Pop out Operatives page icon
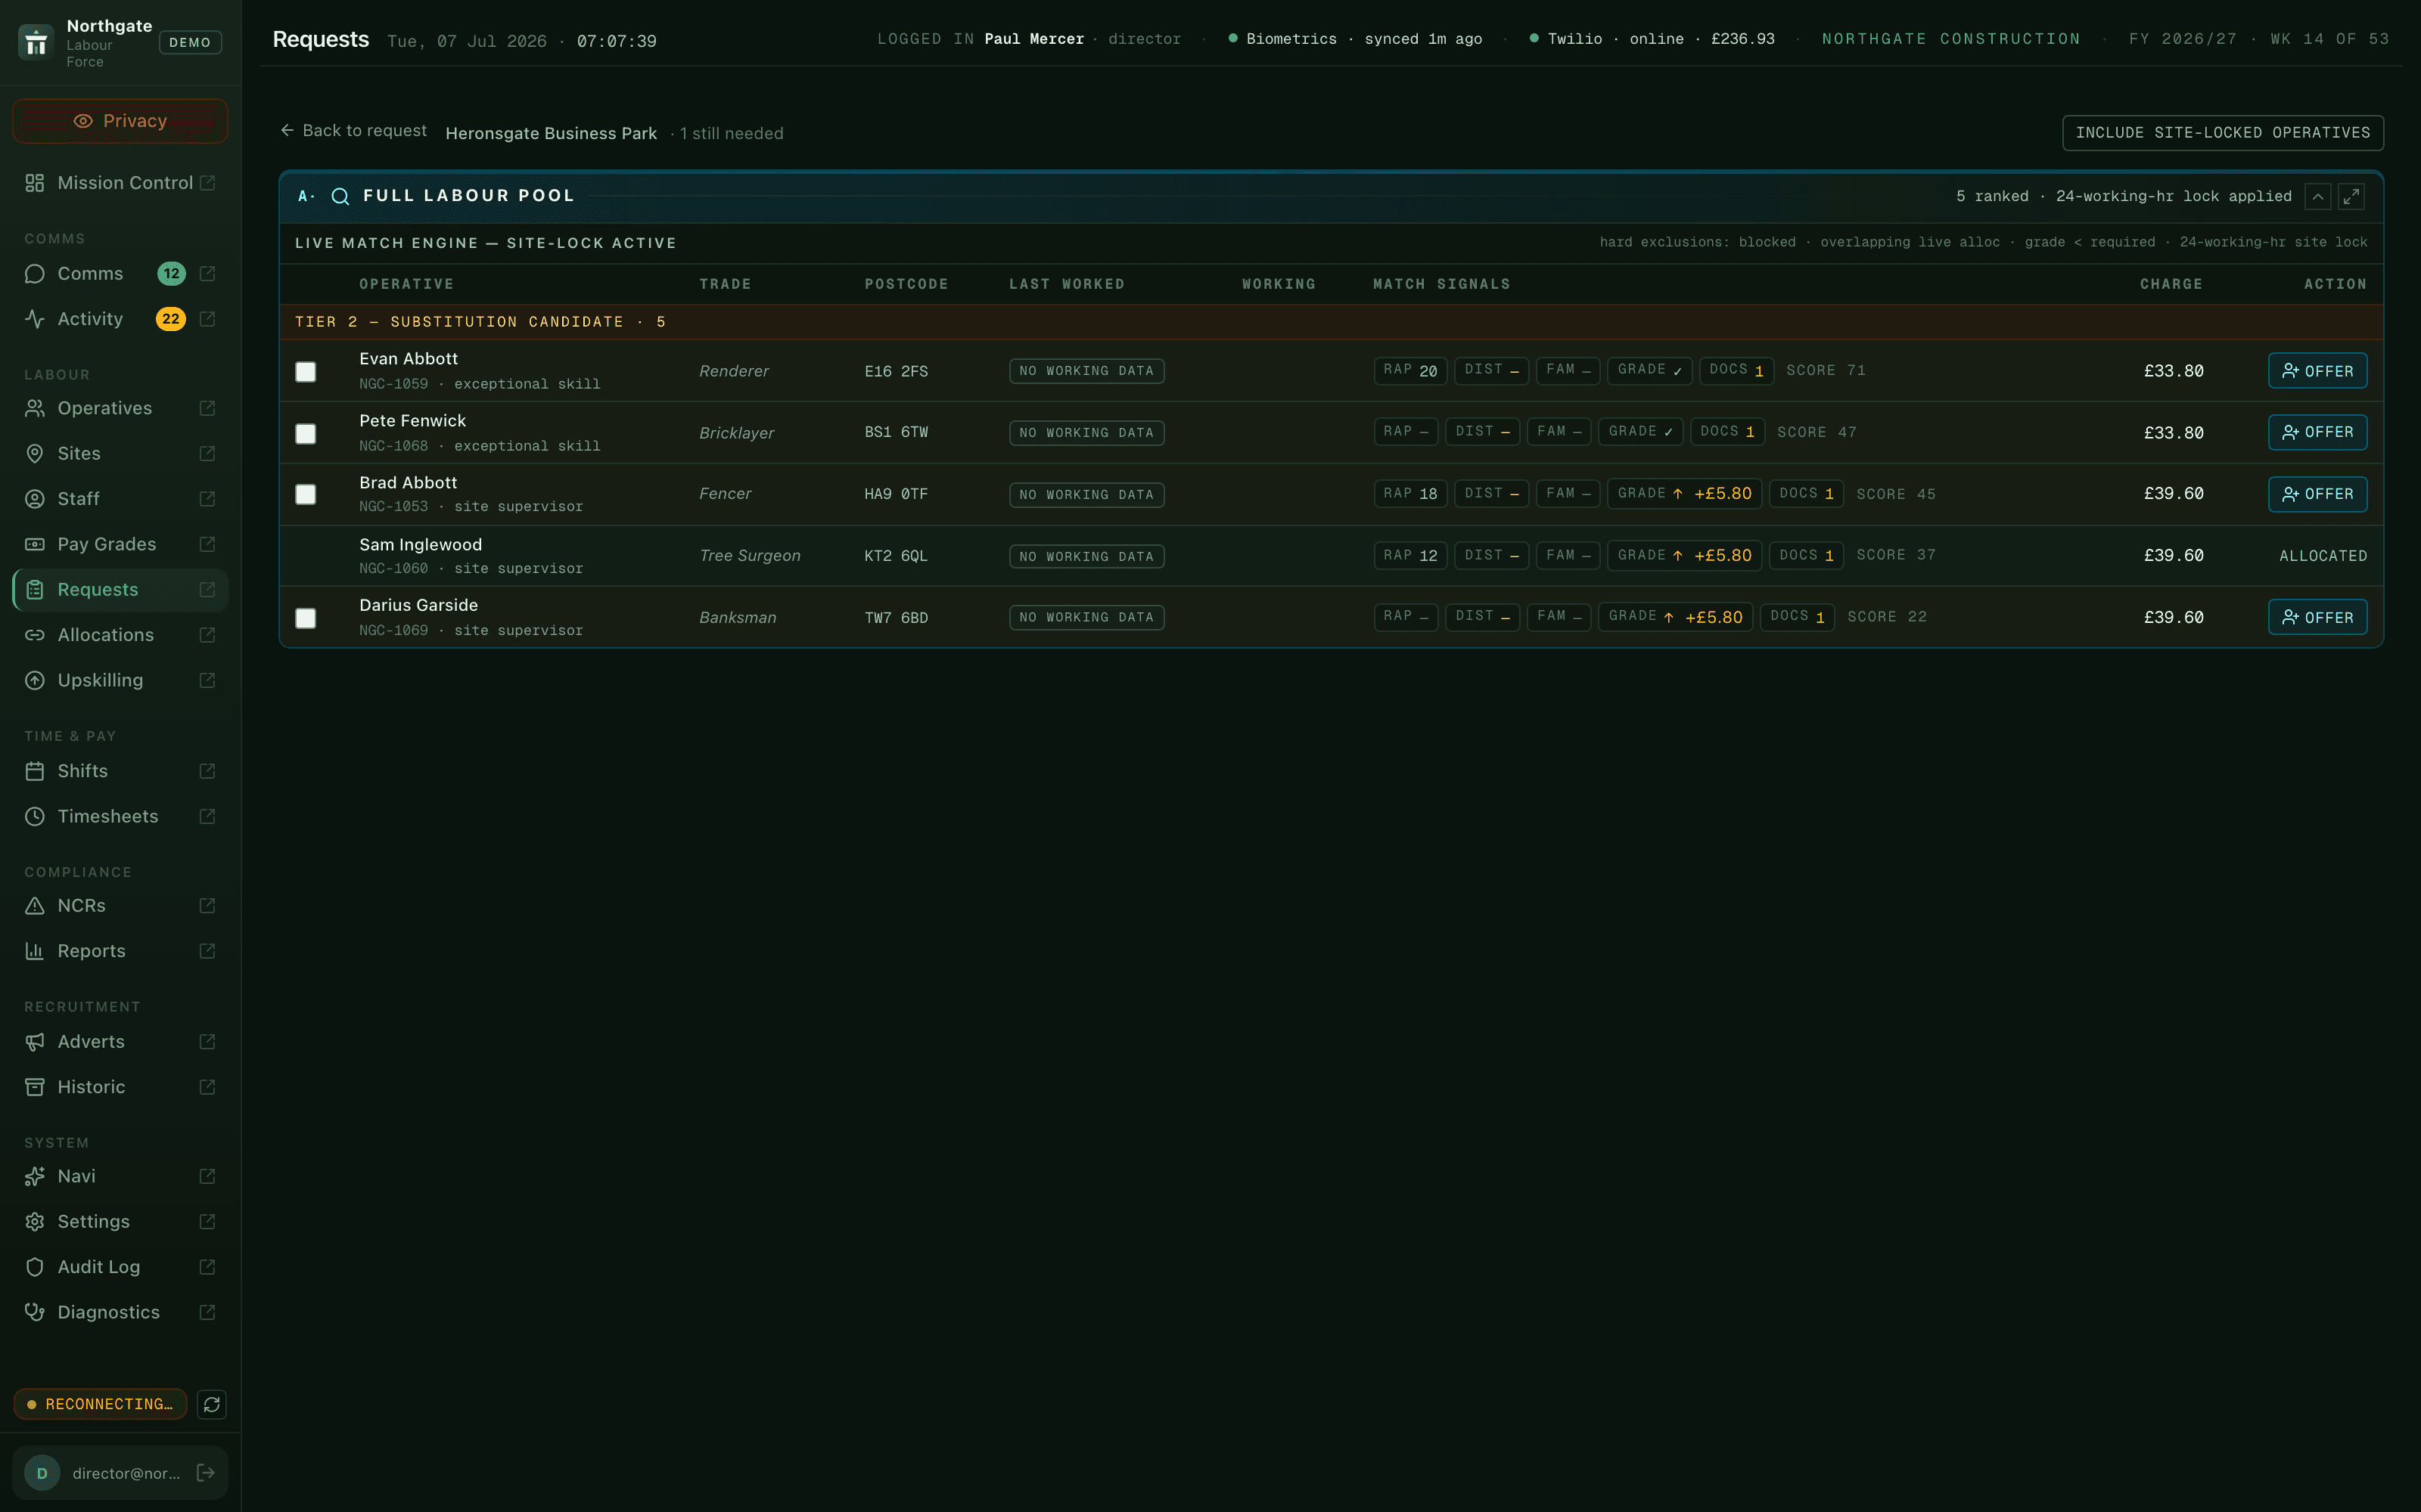The width and height of the screenshot is (2421, 1512). (207, 408)
